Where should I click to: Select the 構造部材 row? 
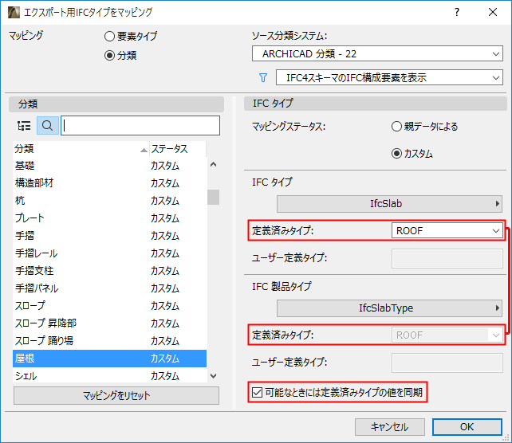(110, 183)
